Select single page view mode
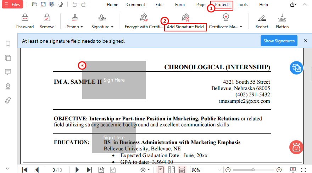312x173 pixels. pos(161,170)
